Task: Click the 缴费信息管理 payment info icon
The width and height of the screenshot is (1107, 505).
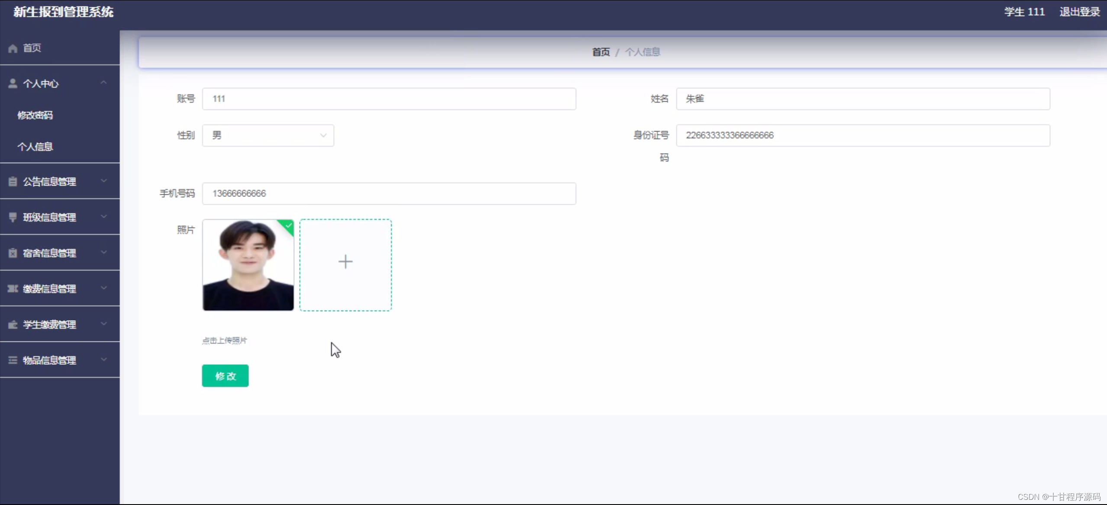Action: point(13,288)
